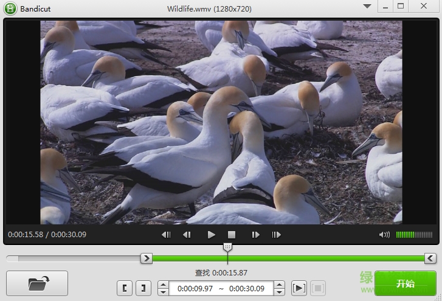Decrease end time with the down stepper
Screen dimensions: 442x301
(x=279, y=292)
